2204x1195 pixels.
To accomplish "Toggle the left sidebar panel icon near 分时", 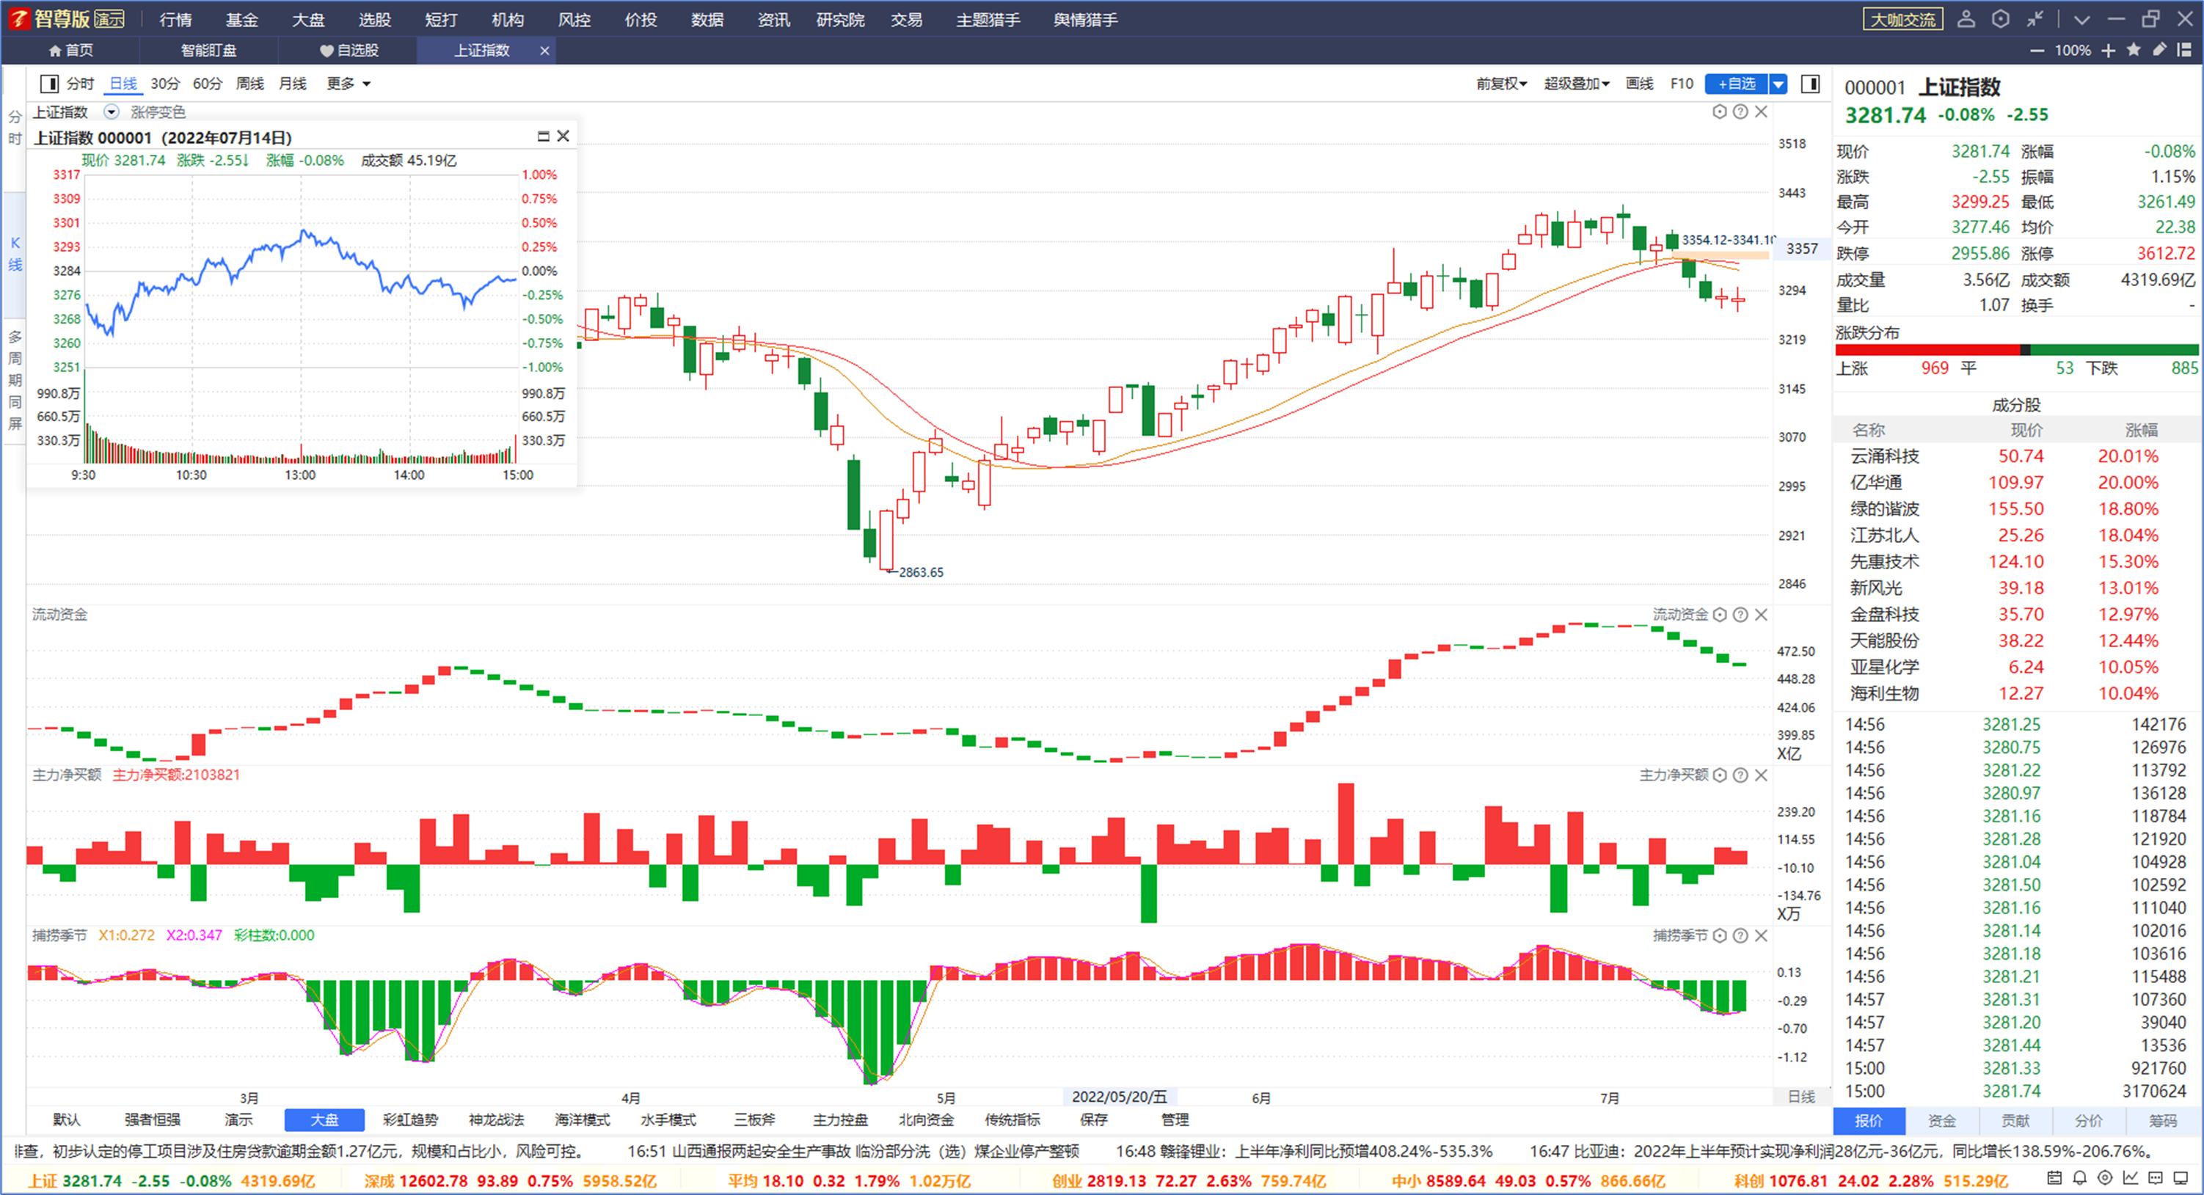I will coord(50,84).
